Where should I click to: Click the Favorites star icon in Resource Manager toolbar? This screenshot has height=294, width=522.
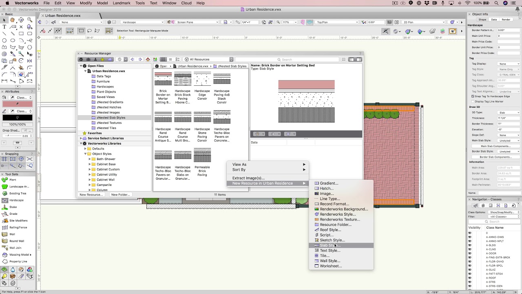pos(103,59)
